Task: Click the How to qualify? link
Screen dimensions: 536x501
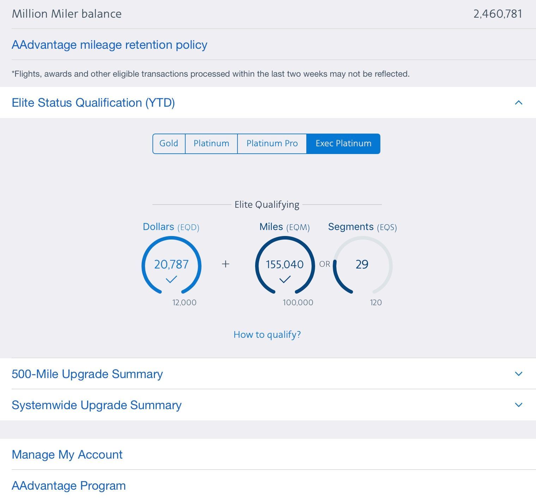Action: point(267,335)
